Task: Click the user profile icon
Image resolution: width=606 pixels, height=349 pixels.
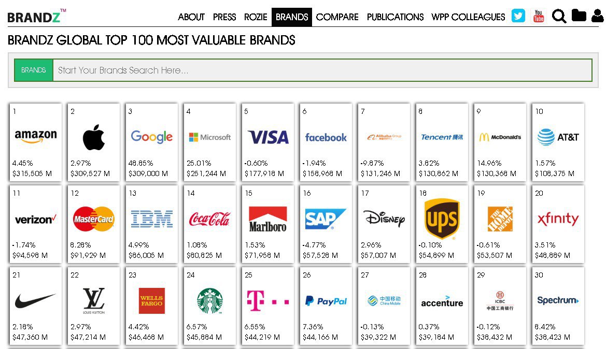Action: point(598,16)
